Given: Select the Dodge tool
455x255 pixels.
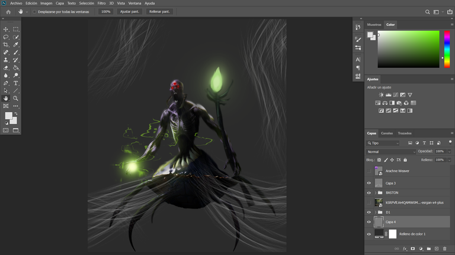Looking at the screenshot, I should pyautogui.click(x=15, y=75).
